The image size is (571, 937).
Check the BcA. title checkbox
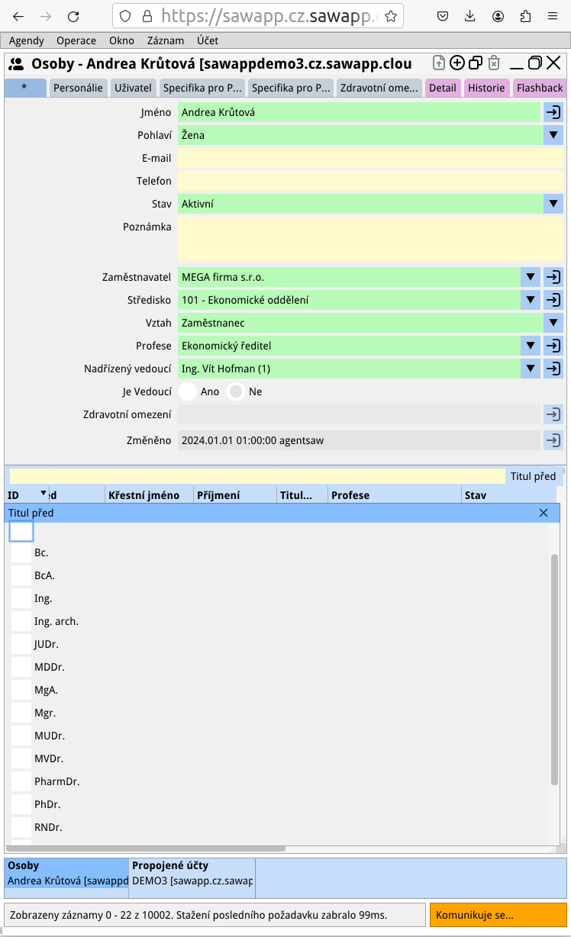tap(21, 575)
